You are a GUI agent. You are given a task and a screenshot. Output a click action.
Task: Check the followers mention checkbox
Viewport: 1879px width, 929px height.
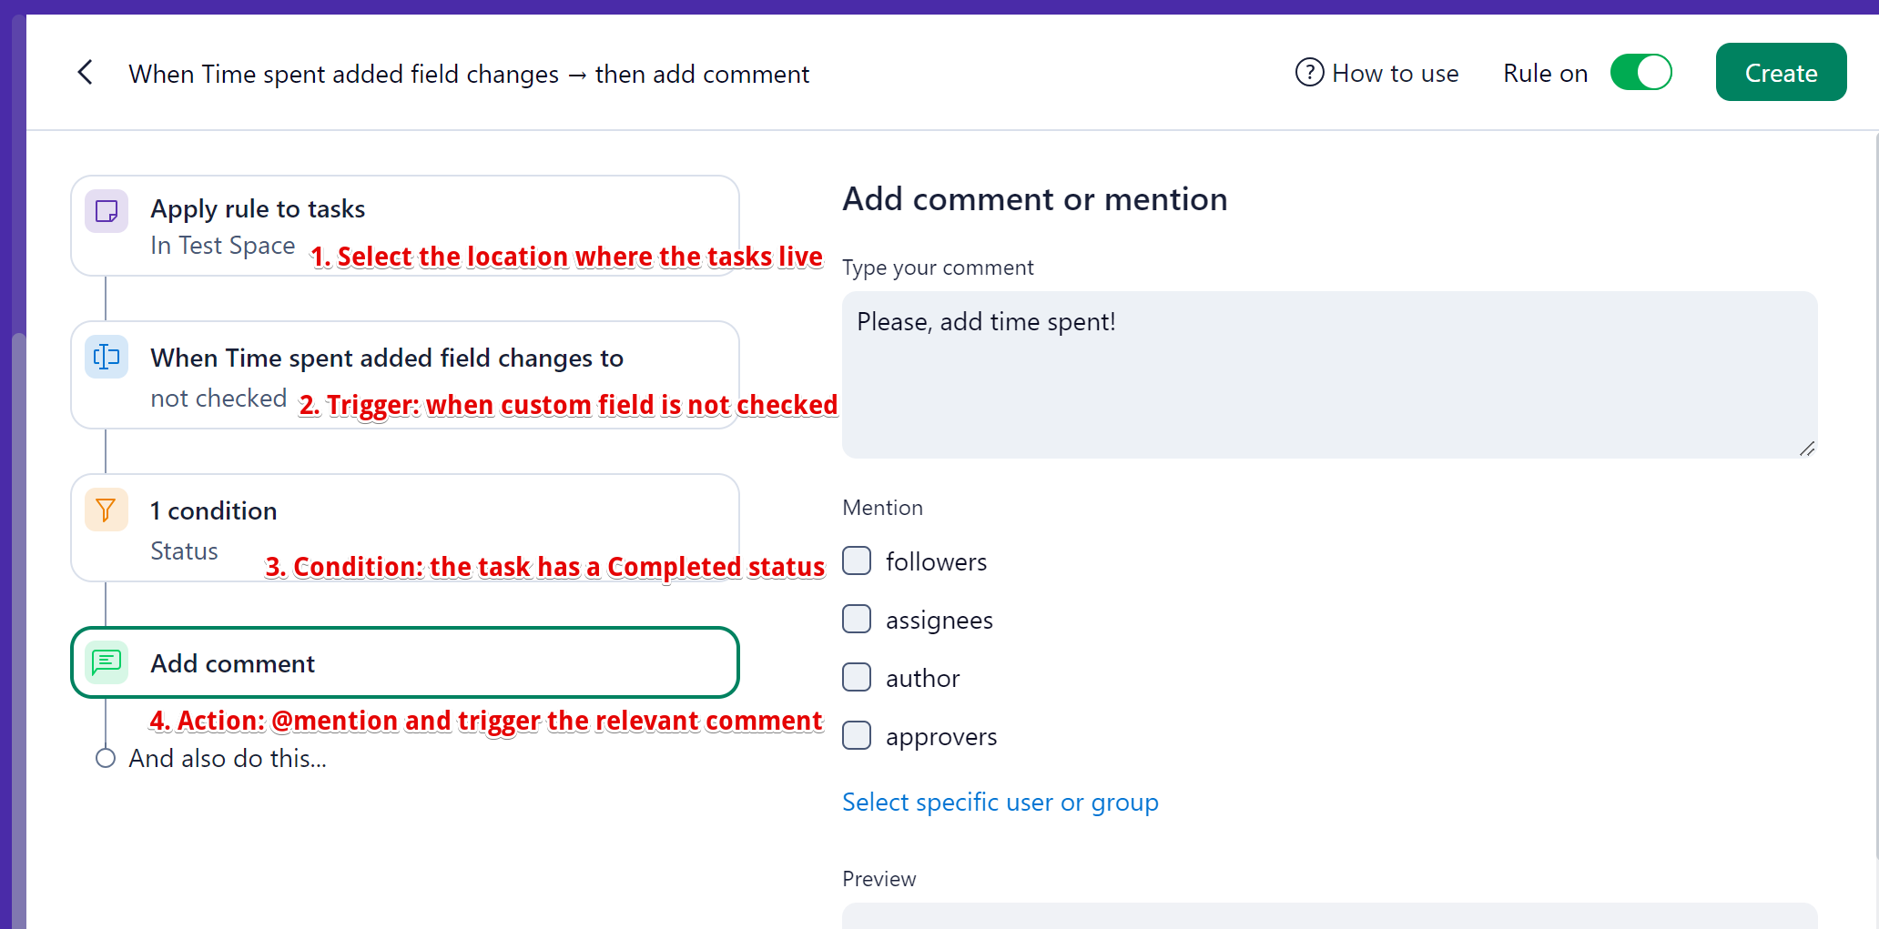coord(857,561)
